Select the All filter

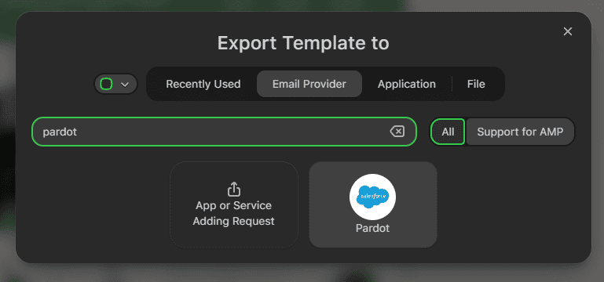[448, 132]
